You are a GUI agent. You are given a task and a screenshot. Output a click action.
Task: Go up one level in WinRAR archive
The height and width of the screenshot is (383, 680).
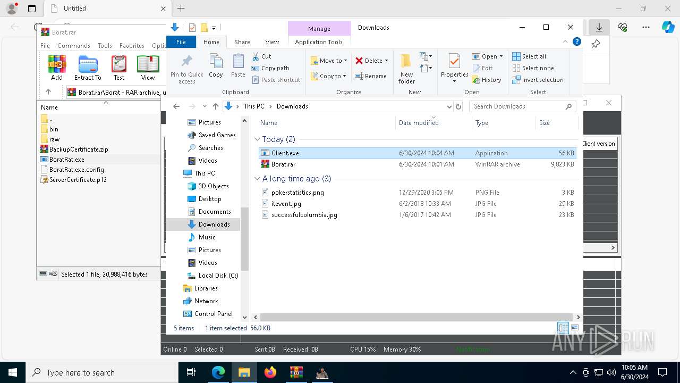point(48,92)
